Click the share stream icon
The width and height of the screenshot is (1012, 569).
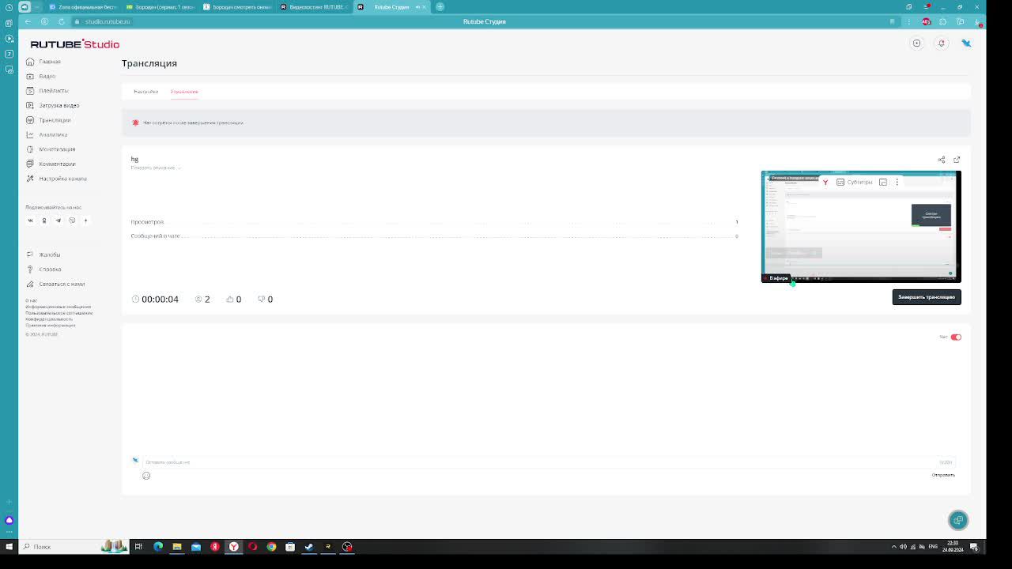pos(941,160)
